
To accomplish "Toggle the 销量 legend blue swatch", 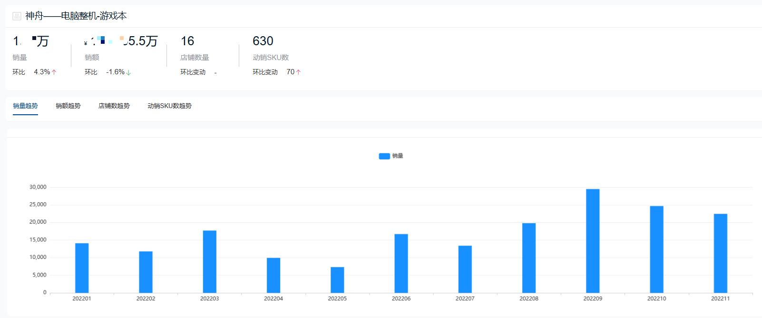I will pos(384,156).
